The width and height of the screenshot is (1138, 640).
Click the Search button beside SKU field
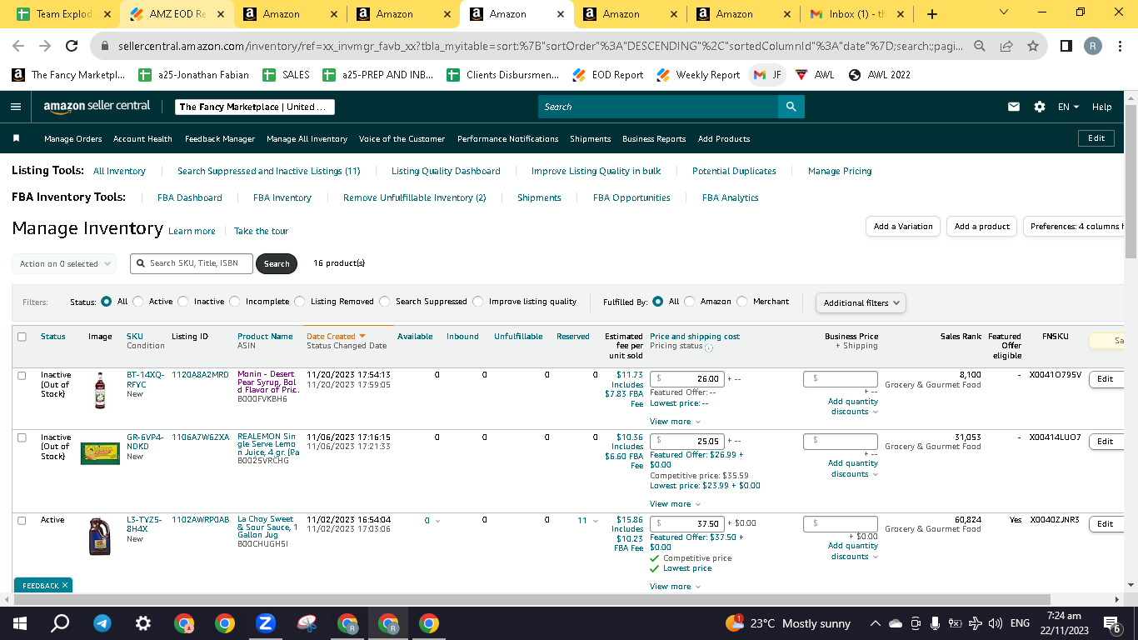[277, 263]
